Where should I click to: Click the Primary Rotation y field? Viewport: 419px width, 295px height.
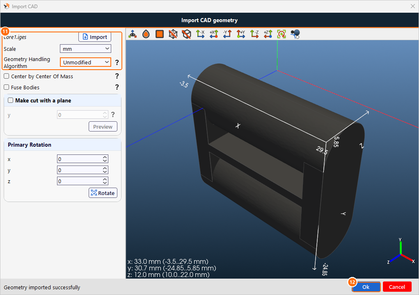82,170
